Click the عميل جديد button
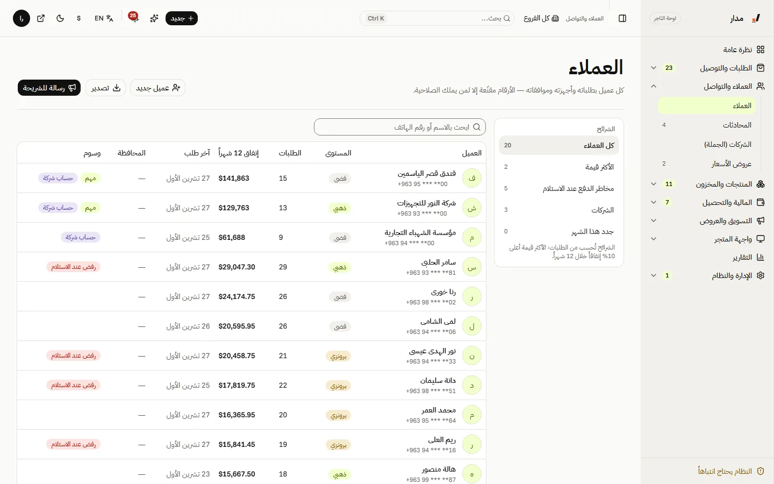Screen dimensions: 774x484 157,88
